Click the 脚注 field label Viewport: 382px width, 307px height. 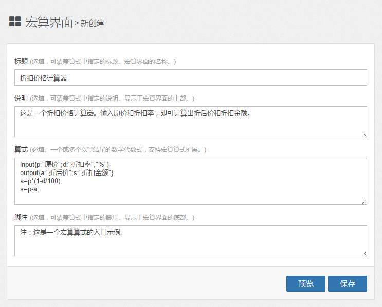coord(21,217)
